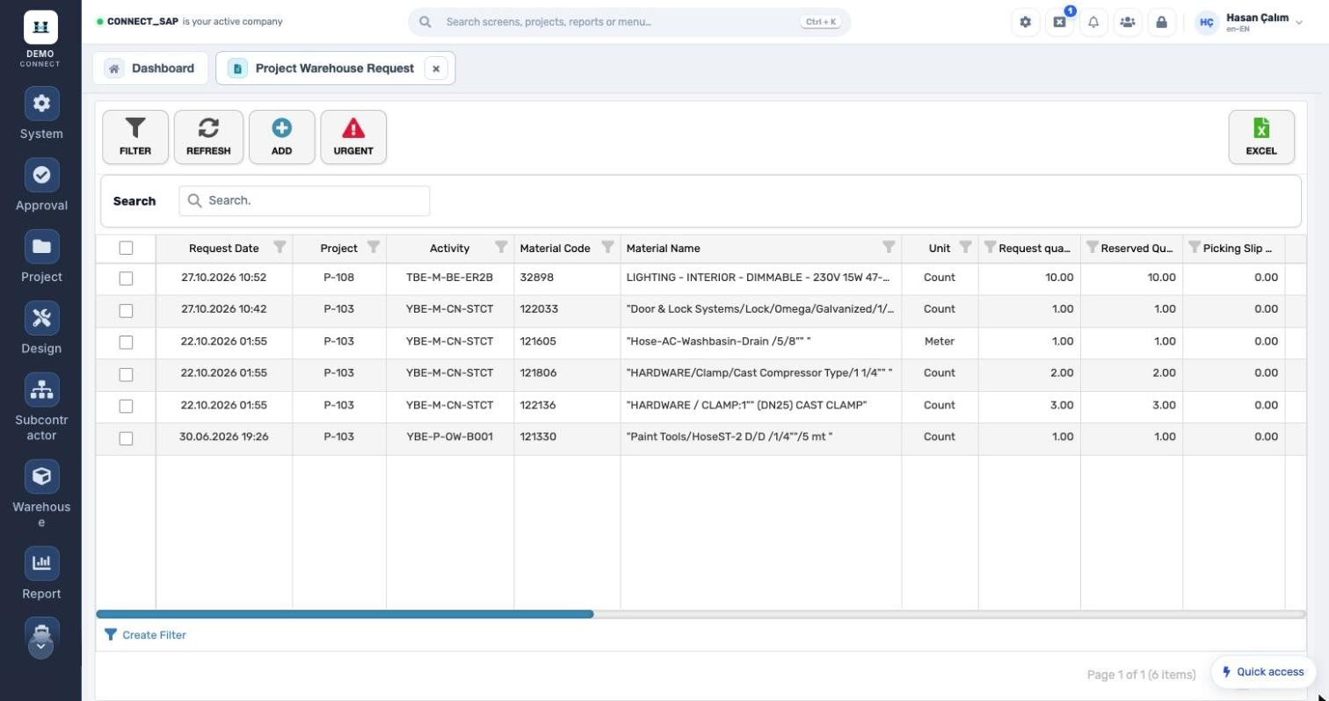This screenshot has width=1329, height=701.
Task: Select the Project Warehouse Request tab
Action: coord(334,69)
